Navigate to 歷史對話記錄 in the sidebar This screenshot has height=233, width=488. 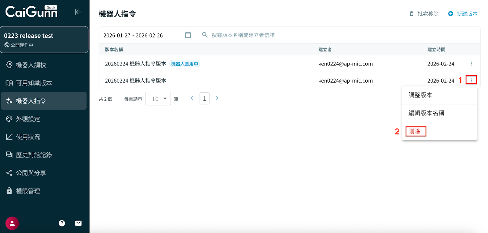pyautogui.click(x=34, y=155)
